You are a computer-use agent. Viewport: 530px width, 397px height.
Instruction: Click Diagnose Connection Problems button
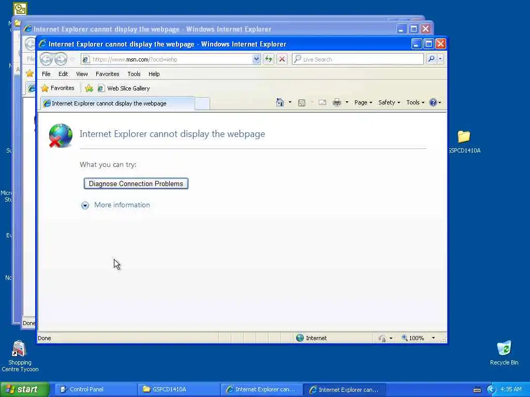[x=136, y=184]
